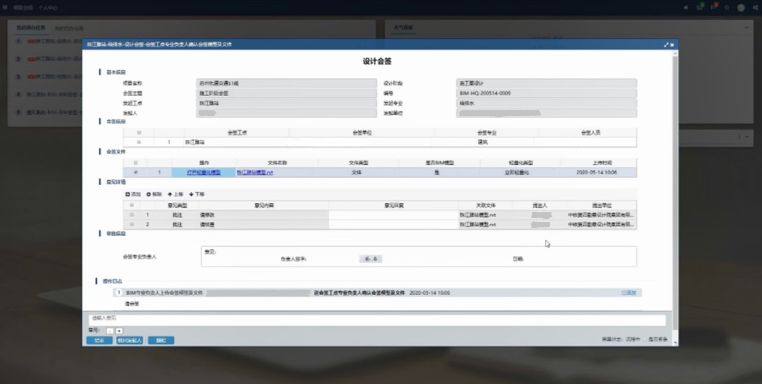
Task: Click the user avatar icon in top header
Action: 741,8
